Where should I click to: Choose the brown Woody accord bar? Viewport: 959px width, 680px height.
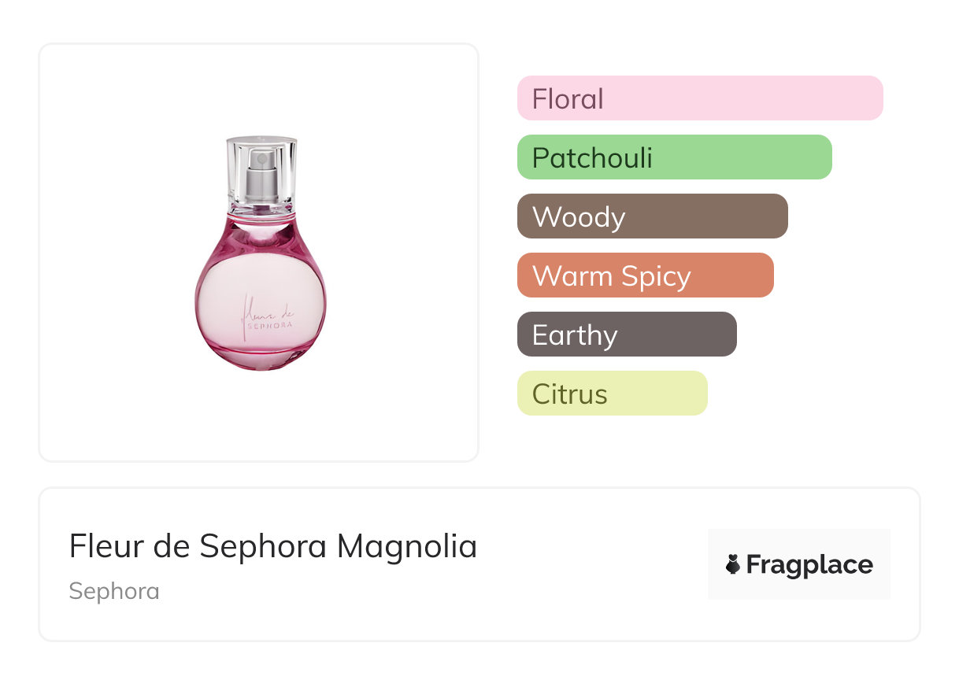point(653,216)
